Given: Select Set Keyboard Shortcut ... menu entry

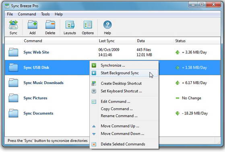Looking at the screenshot, I should (124, 91).
